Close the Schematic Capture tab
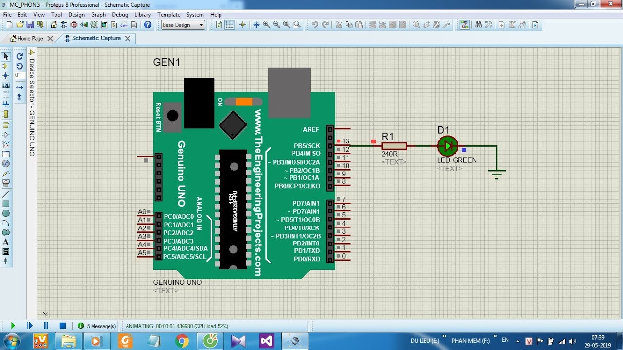This screenshot has width=623, height=350. click(x=128, y=38)
